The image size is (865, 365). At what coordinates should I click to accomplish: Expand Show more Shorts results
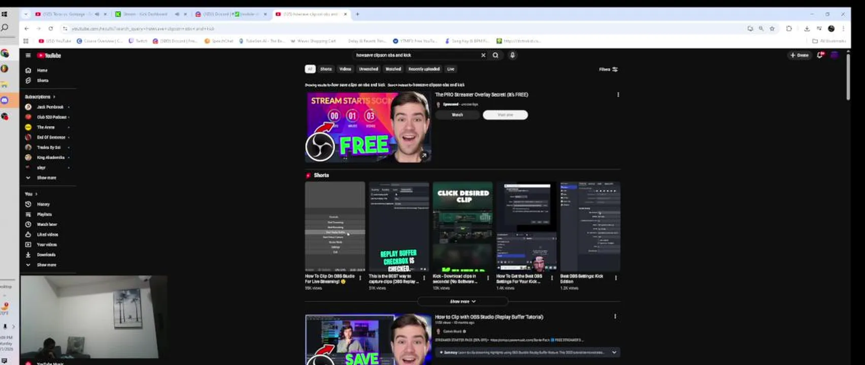click(462, 302)
